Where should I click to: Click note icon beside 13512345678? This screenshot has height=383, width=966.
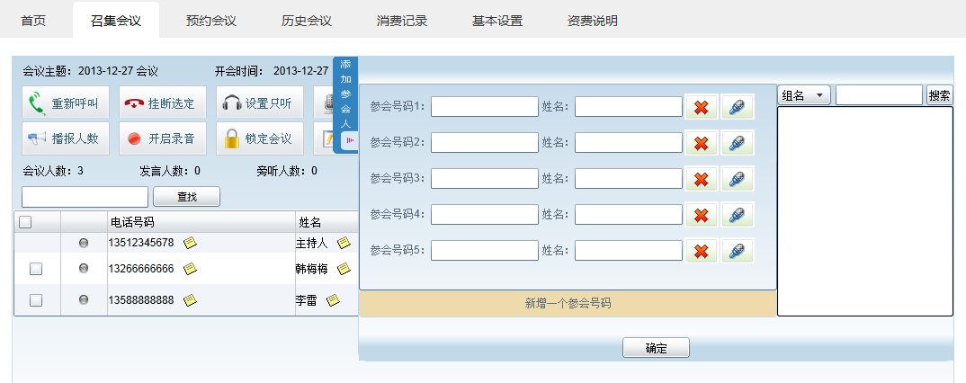click(191, 243)
